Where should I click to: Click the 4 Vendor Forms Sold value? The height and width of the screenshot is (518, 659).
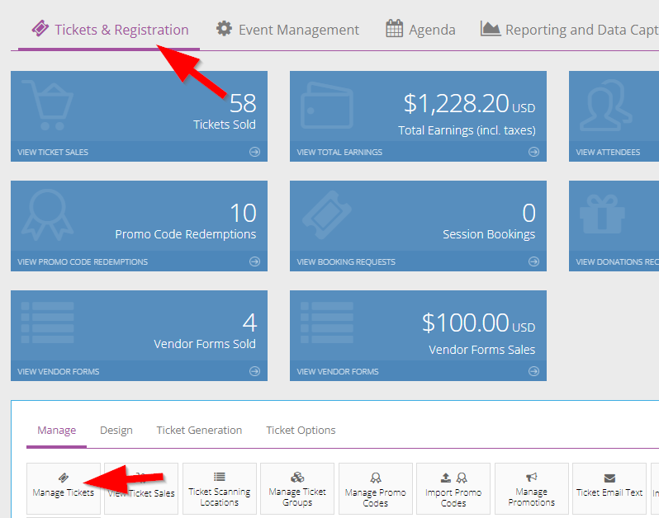coord(249,323)
